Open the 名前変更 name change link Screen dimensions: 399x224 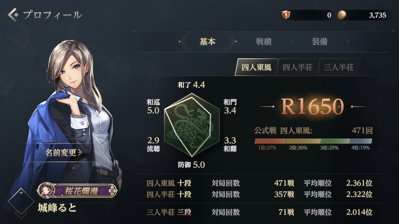tap(63, 153)
